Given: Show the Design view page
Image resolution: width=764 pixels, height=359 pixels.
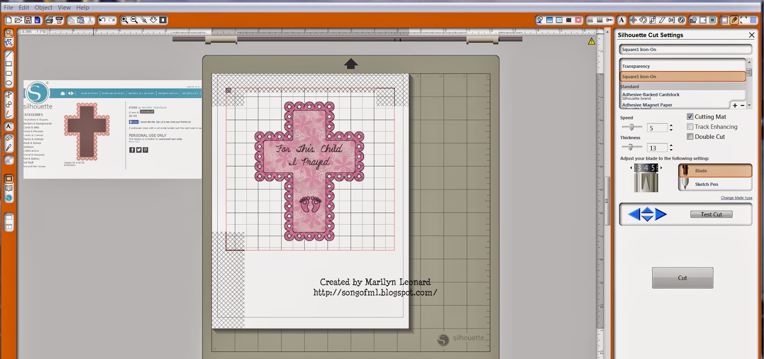Looking at the screenshot, I should [x=9, y=179].
